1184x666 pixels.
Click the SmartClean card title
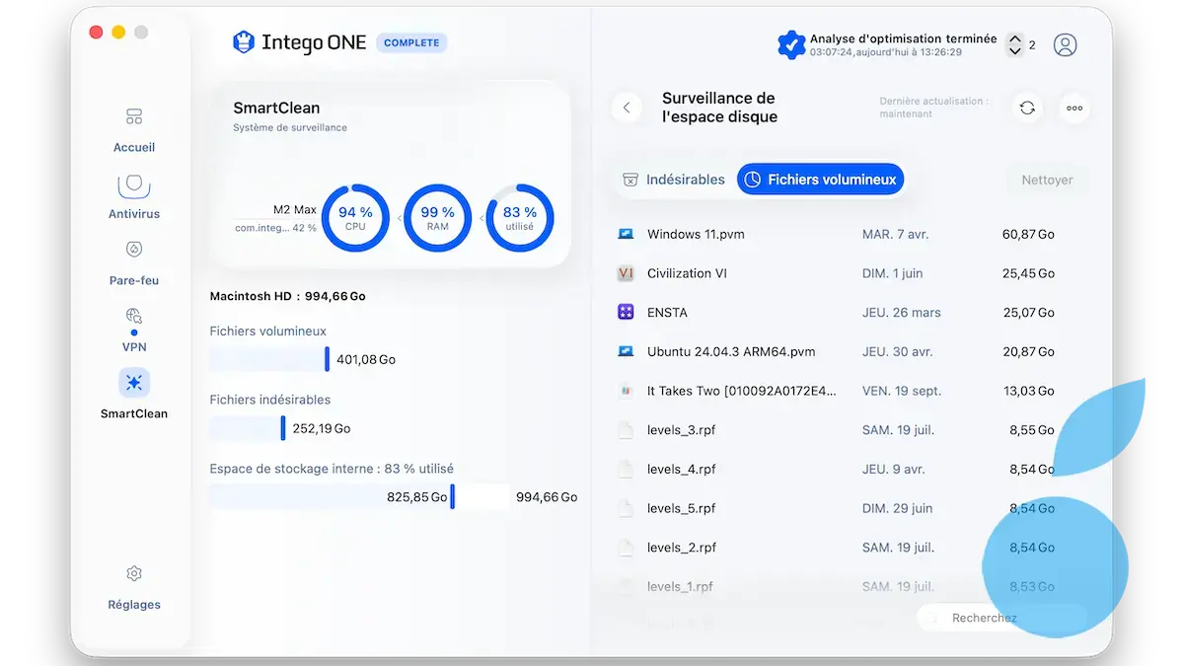(276, 108)
